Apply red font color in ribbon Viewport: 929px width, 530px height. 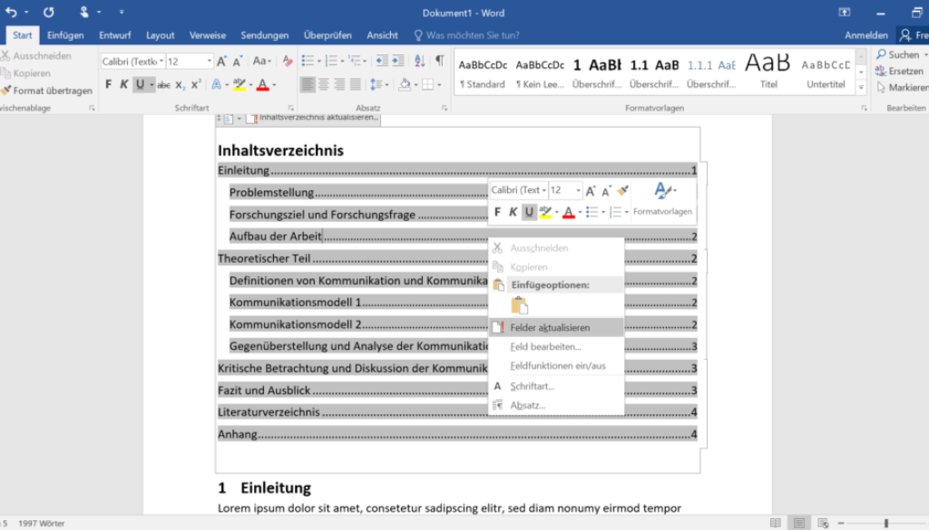[x=262, y=84]
